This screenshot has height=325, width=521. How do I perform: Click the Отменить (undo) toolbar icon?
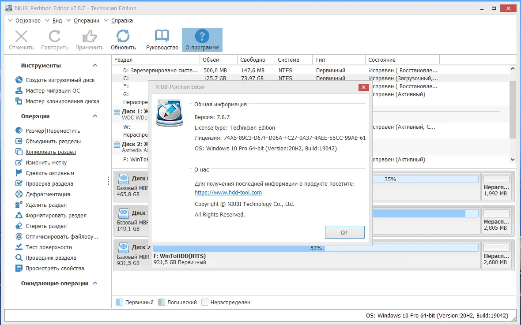[21, 37]
